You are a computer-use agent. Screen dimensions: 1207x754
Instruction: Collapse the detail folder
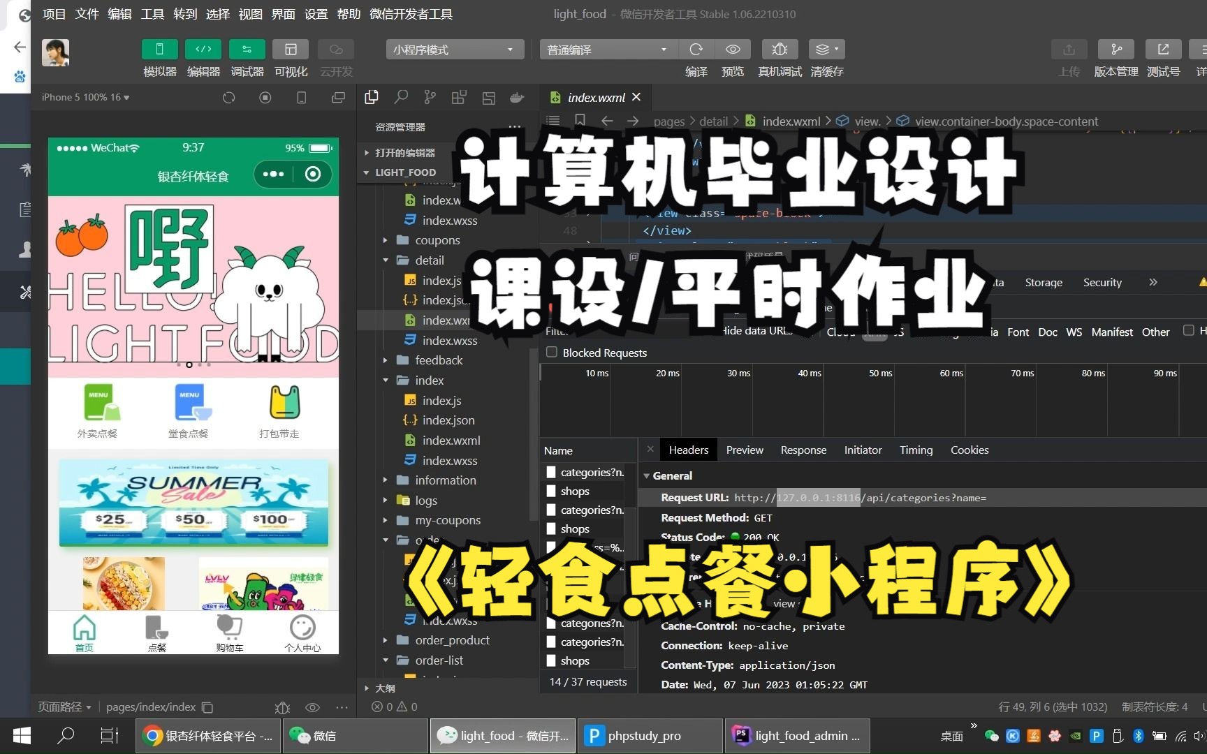(x=386, y=260)
